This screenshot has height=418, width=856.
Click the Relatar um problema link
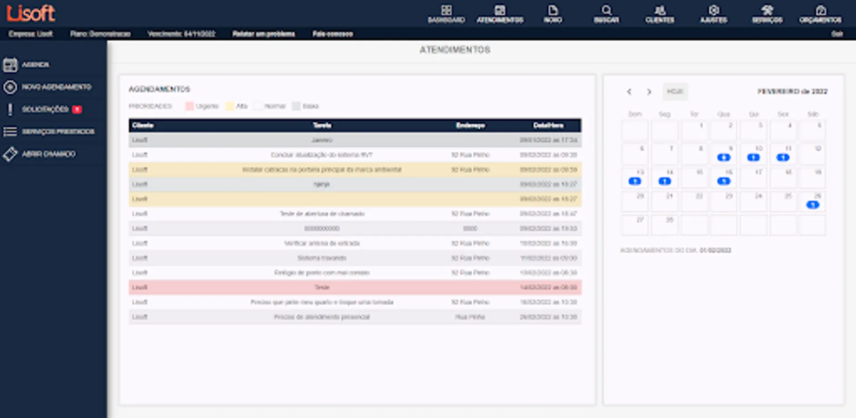[263, 34]
